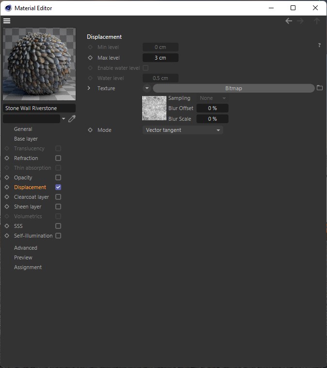Open the Assignment tab
The width and height of the screenshot is (327, 368).
point(28,267)
